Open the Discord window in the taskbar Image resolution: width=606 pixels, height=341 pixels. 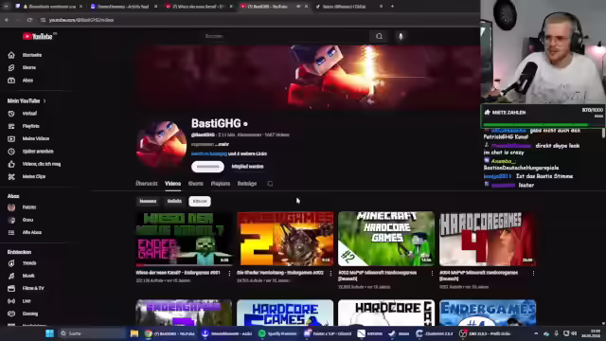coord(329,333)
